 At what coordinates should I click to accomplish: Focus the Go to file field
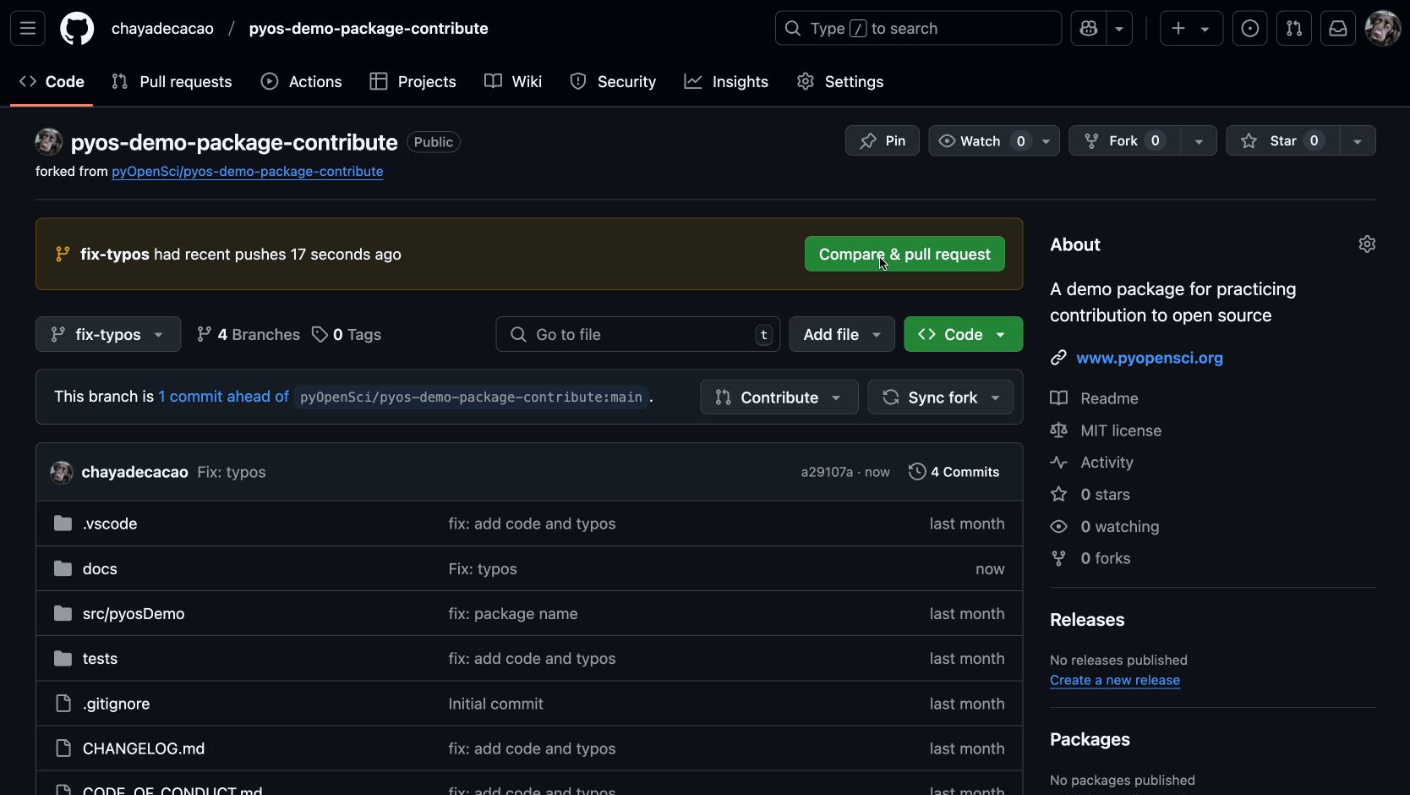point(637,335)
